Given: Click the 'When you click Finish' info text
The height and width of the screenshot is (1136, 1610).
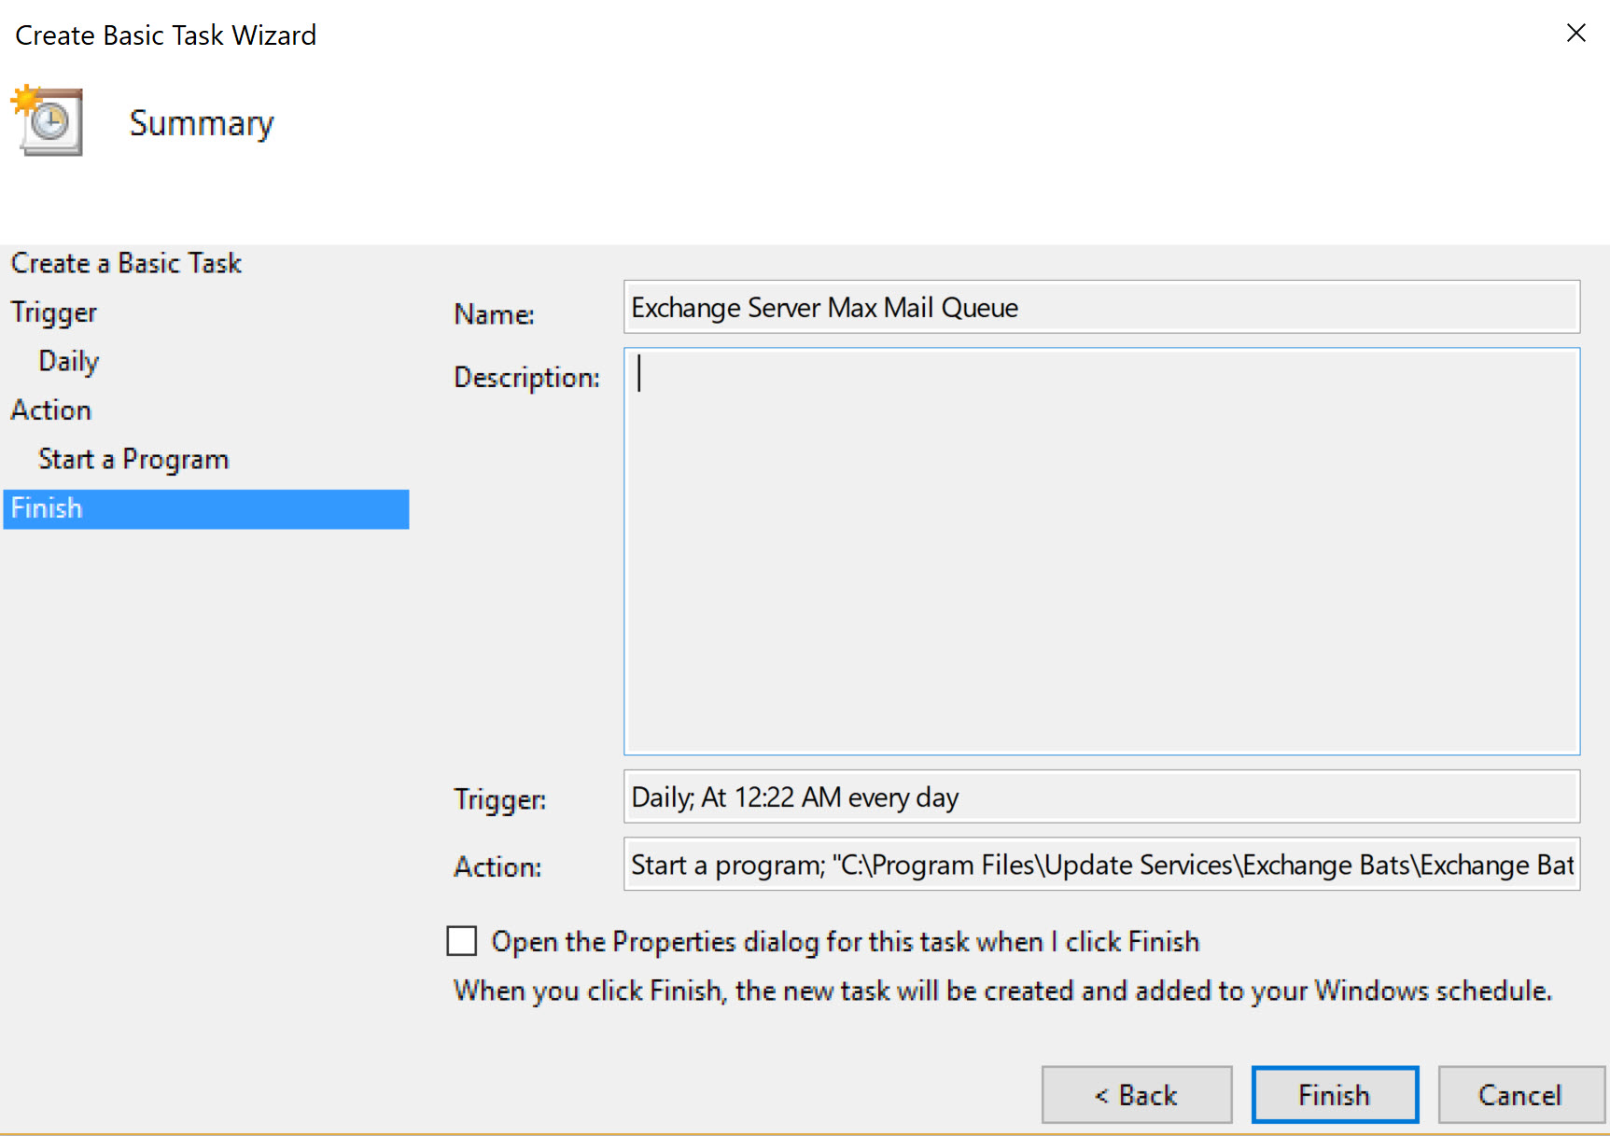Looking at the screenshot, I should [x=1002, y=991].
